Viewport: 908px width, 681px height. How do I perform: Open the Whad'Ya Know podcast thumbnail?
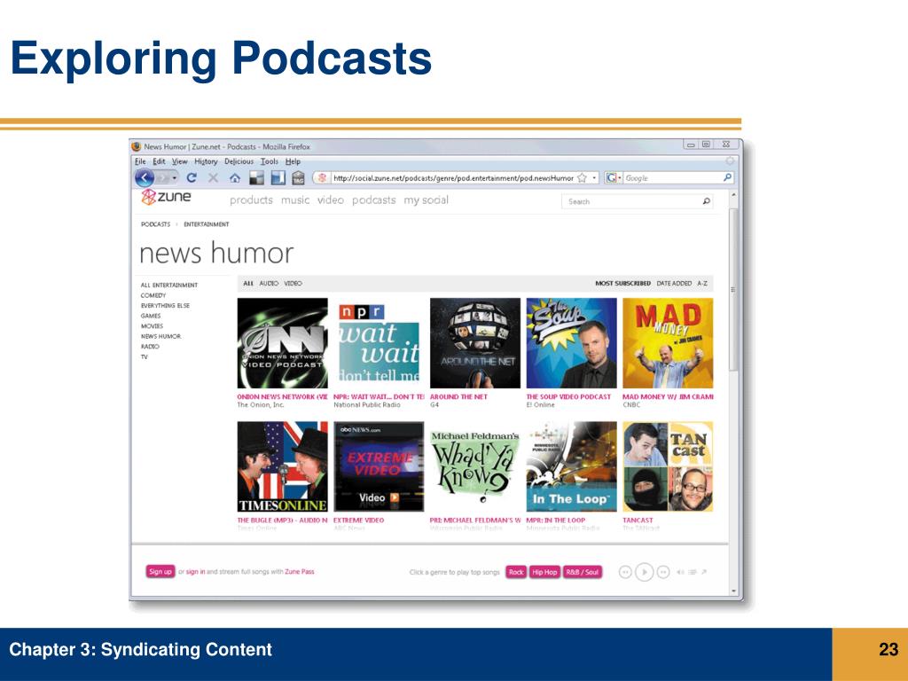475,466
